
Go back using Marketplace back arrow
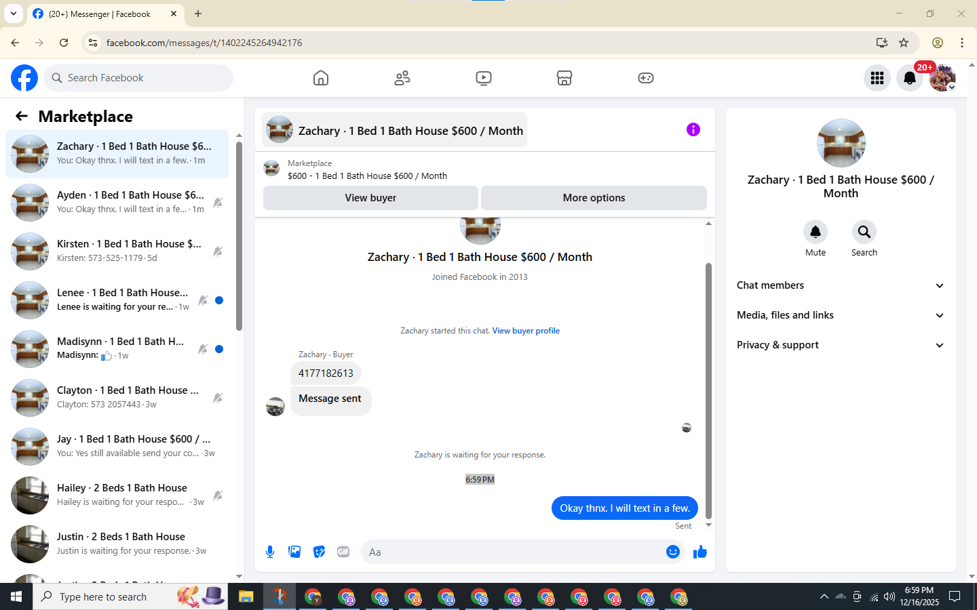(22, 116)
